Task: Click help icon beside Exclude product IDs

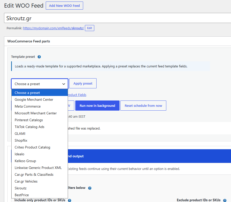Action: click(225, 200)
